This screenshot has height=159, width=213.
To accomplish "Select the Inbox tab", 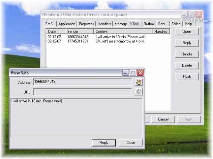I will click(135, 23).
